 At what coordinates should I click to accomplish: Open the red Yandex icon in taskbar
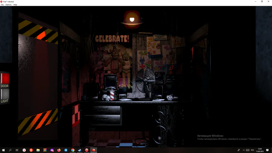tap(31, 150)
